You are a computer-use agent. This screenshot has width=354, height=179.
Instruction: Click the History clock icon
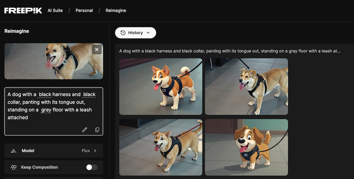pos(123,33)
